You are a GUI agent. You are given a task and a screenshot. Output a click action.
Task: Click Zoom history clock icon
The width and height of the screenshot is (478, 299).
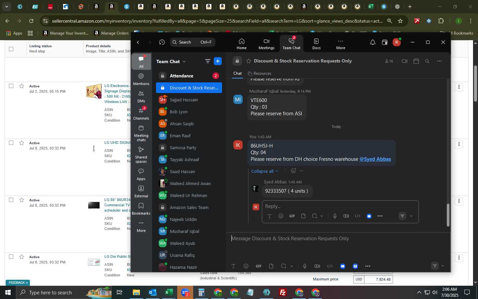(x=162, y=42)
